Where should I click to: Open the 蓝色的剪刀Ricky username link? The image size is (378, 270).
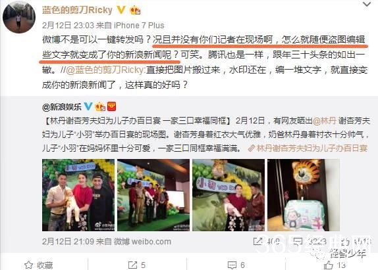tap(77, 10)
